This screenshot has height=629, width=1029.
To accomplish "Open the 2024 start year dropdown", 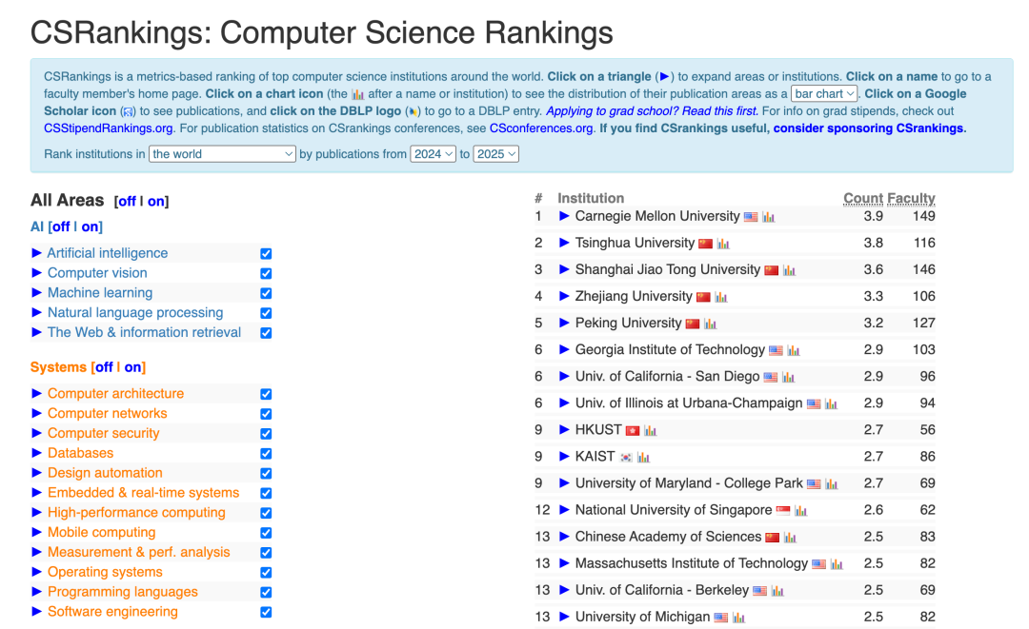I will [x=434, y=154].
